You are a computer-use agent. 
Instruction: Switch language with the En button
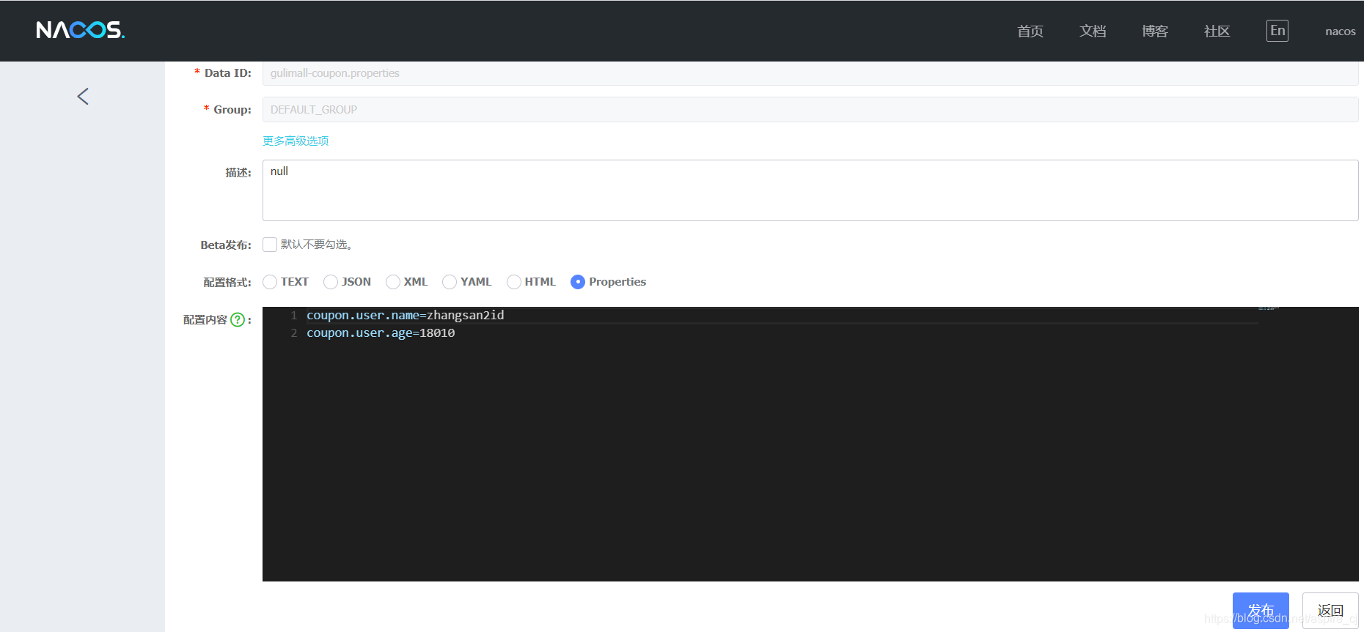1277,31
